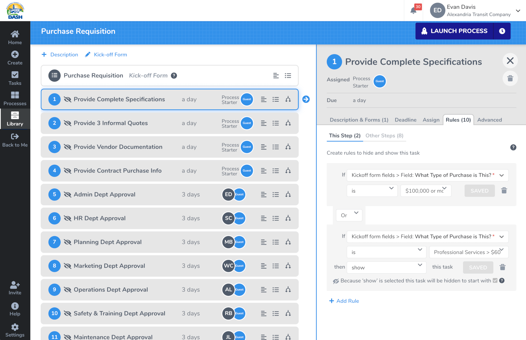Switch to the Other Steps (8) tab
Screen dimensions: 526x340
click(384, 135)
